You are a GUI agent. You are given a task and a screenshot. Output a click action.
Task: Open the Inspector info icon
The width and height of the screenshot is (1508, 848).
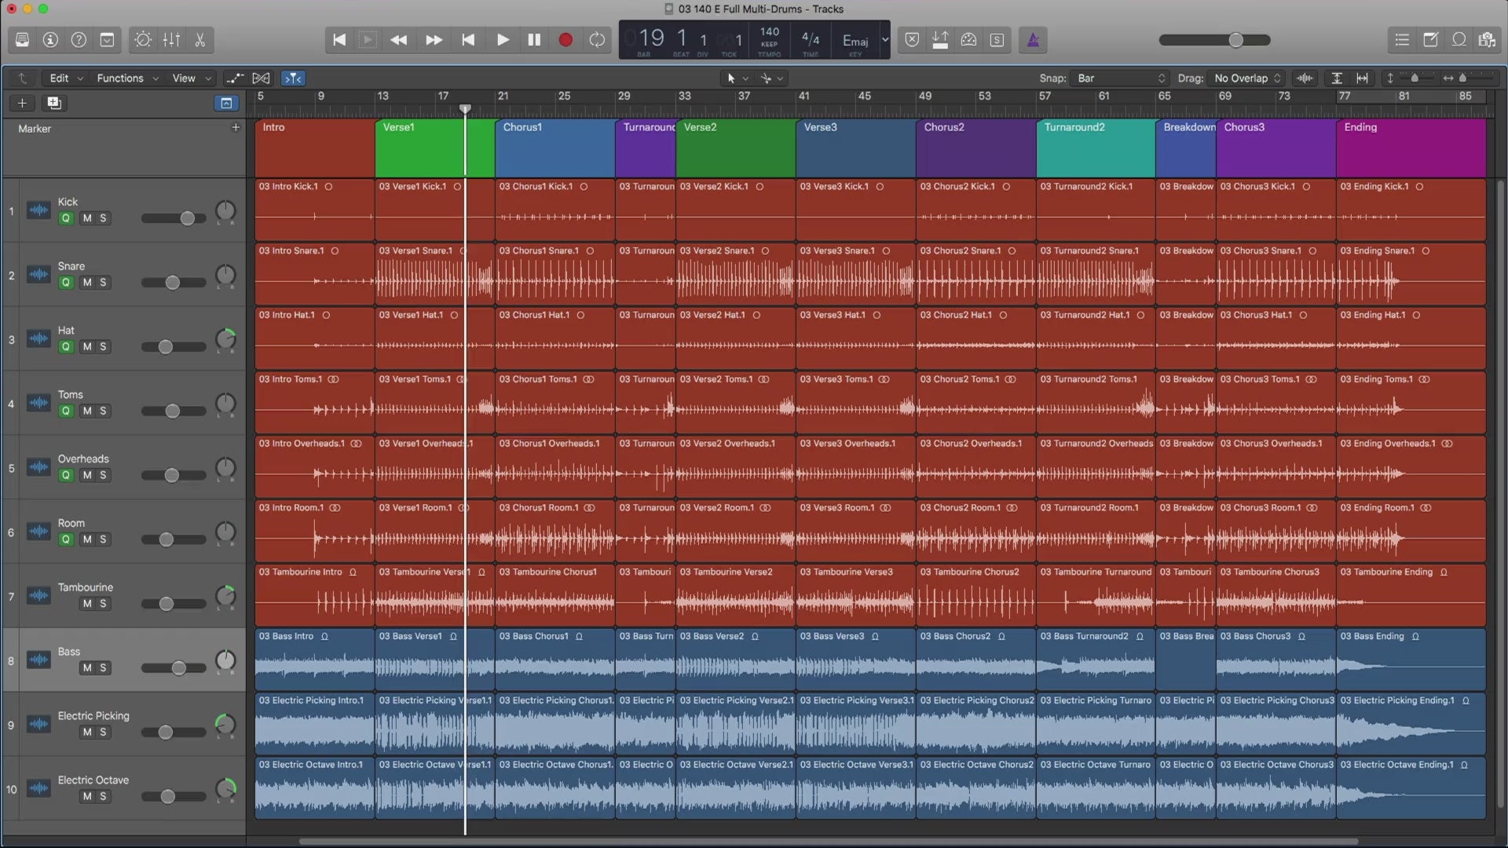point(50,39)
